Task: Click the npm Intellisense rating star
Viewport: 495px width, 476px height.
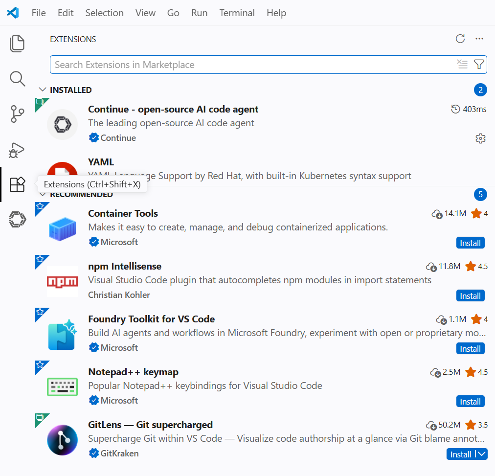Action: coord(471,267)
